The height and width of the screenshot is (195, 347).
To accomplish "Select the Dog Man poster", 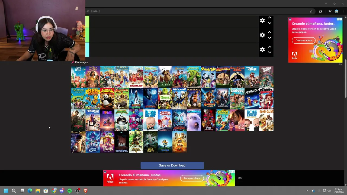I will [165, 142].
